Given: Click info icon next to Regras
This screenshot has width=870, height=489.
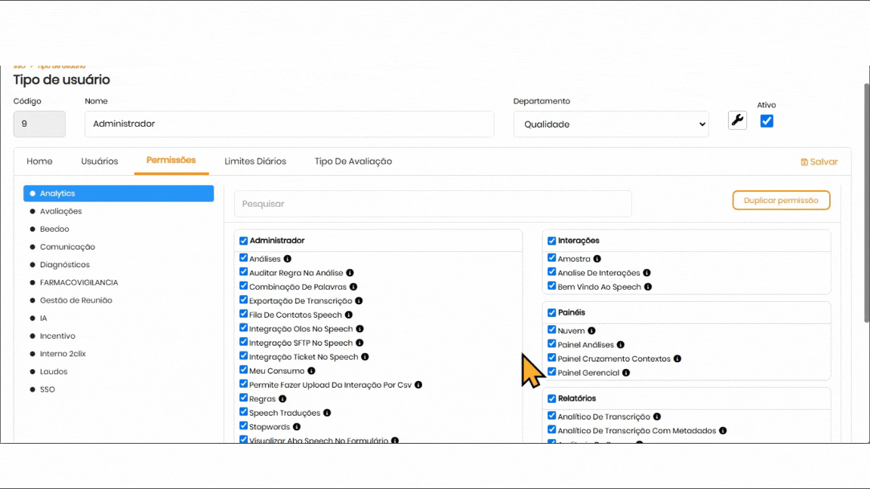Looking at the screenshot, I should tap(282, 398).
